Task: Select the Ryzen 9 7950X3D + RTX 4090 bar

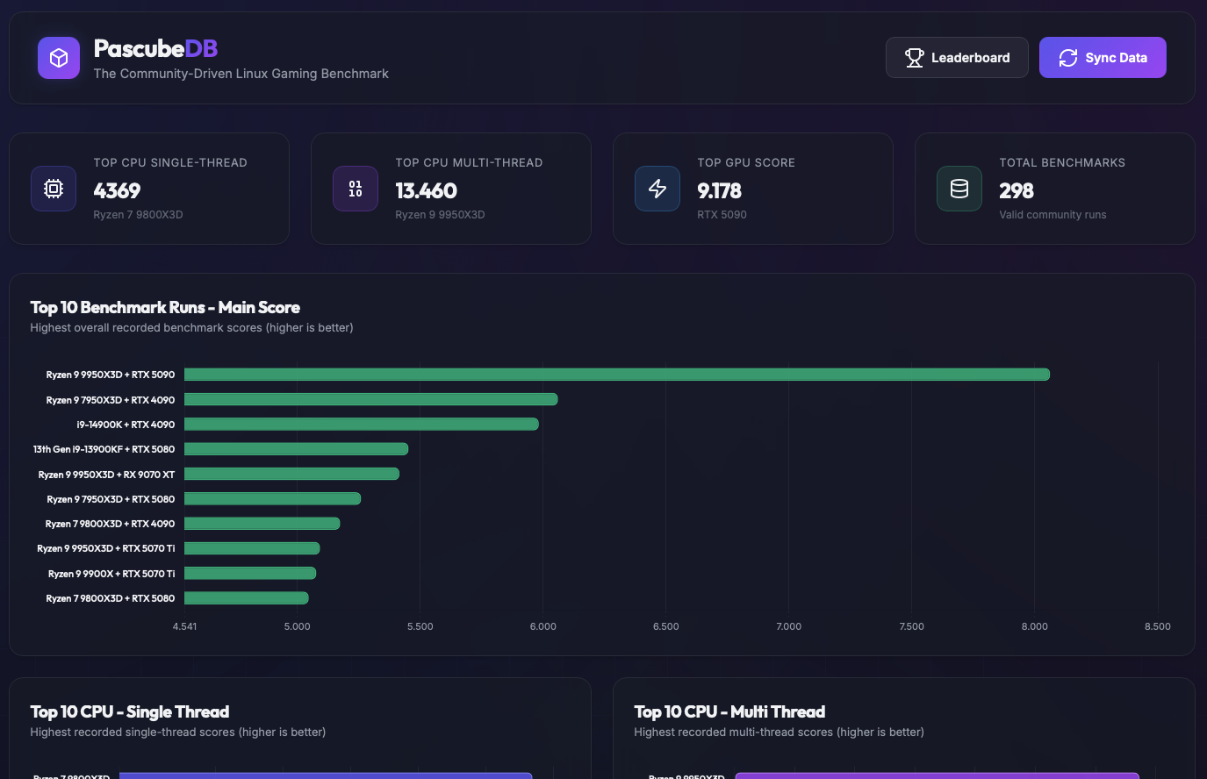Action: [x=371, y=399]
